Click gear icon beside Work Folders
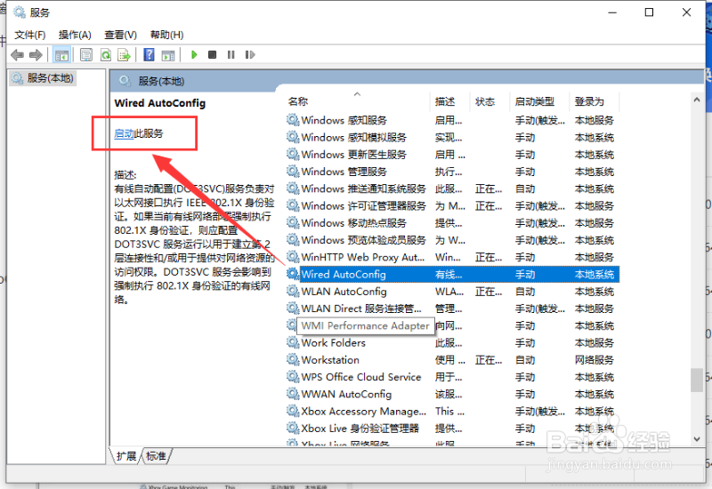The image size is (712, 489). pyautogui.click(x=293, y=342)
